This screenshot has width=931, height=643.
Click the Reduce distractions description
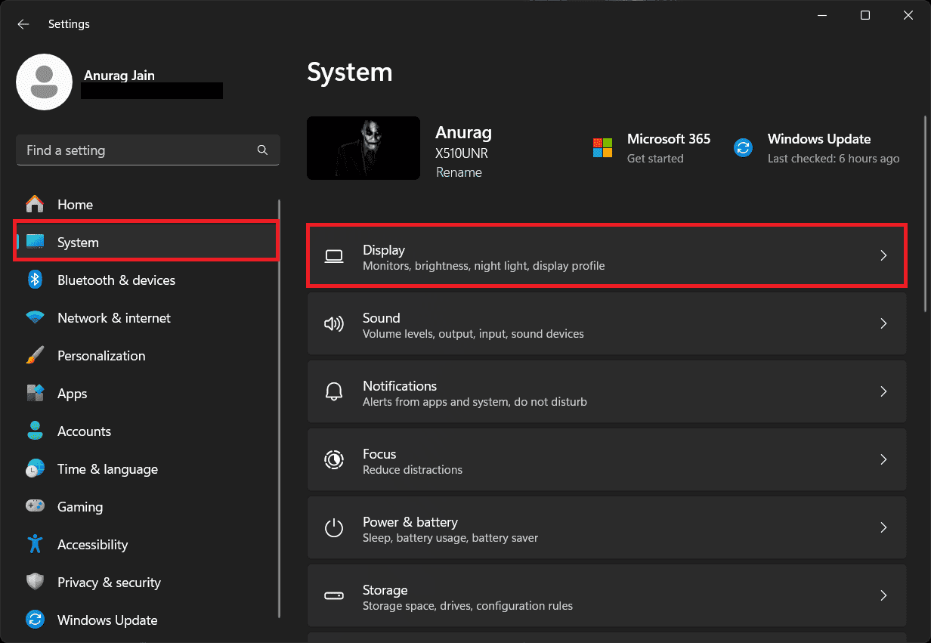pos(413,470)
